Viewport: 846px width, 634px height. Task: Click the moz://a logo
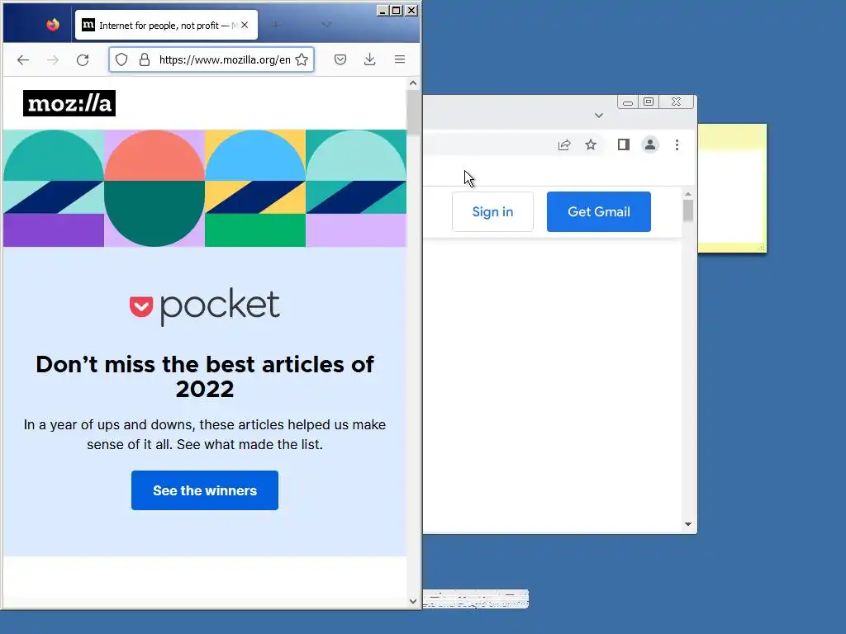pyautogui.click(x=69, y=103)
